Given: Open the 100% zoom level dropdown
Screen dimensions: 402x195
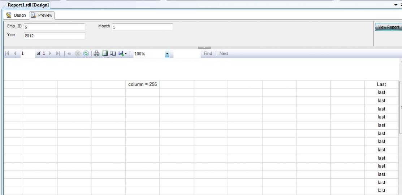Looking at the screenshot, I should [167, 54].
